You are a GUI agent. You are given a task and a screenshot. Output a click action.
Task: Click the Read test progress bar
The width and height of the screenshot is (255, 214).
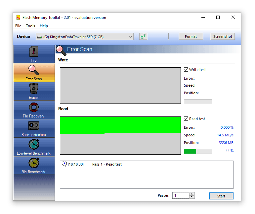point(198,152)
